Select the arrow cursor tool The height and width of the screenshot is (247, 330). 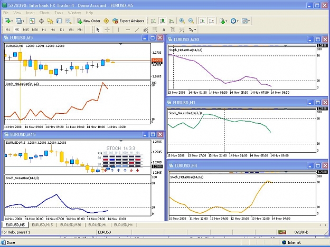tap(98, 30)
